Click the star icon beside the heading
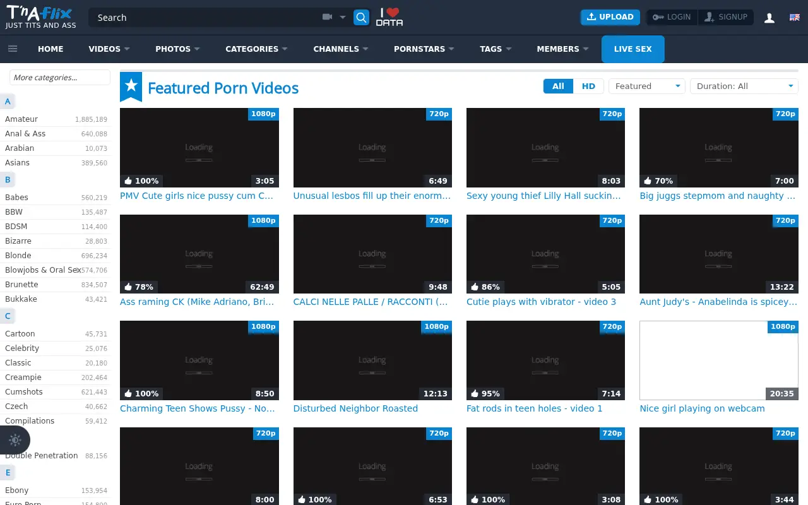 point(131,86)
